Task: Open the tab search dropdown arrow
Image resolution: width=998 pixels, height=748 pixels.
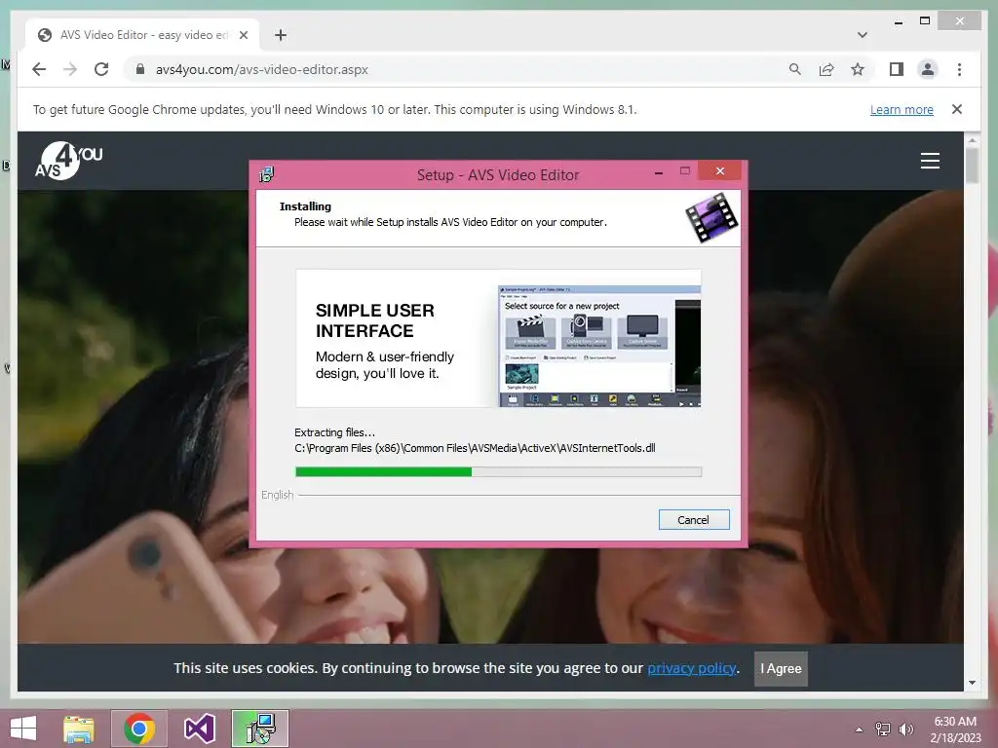Action: tap(862, 35)
